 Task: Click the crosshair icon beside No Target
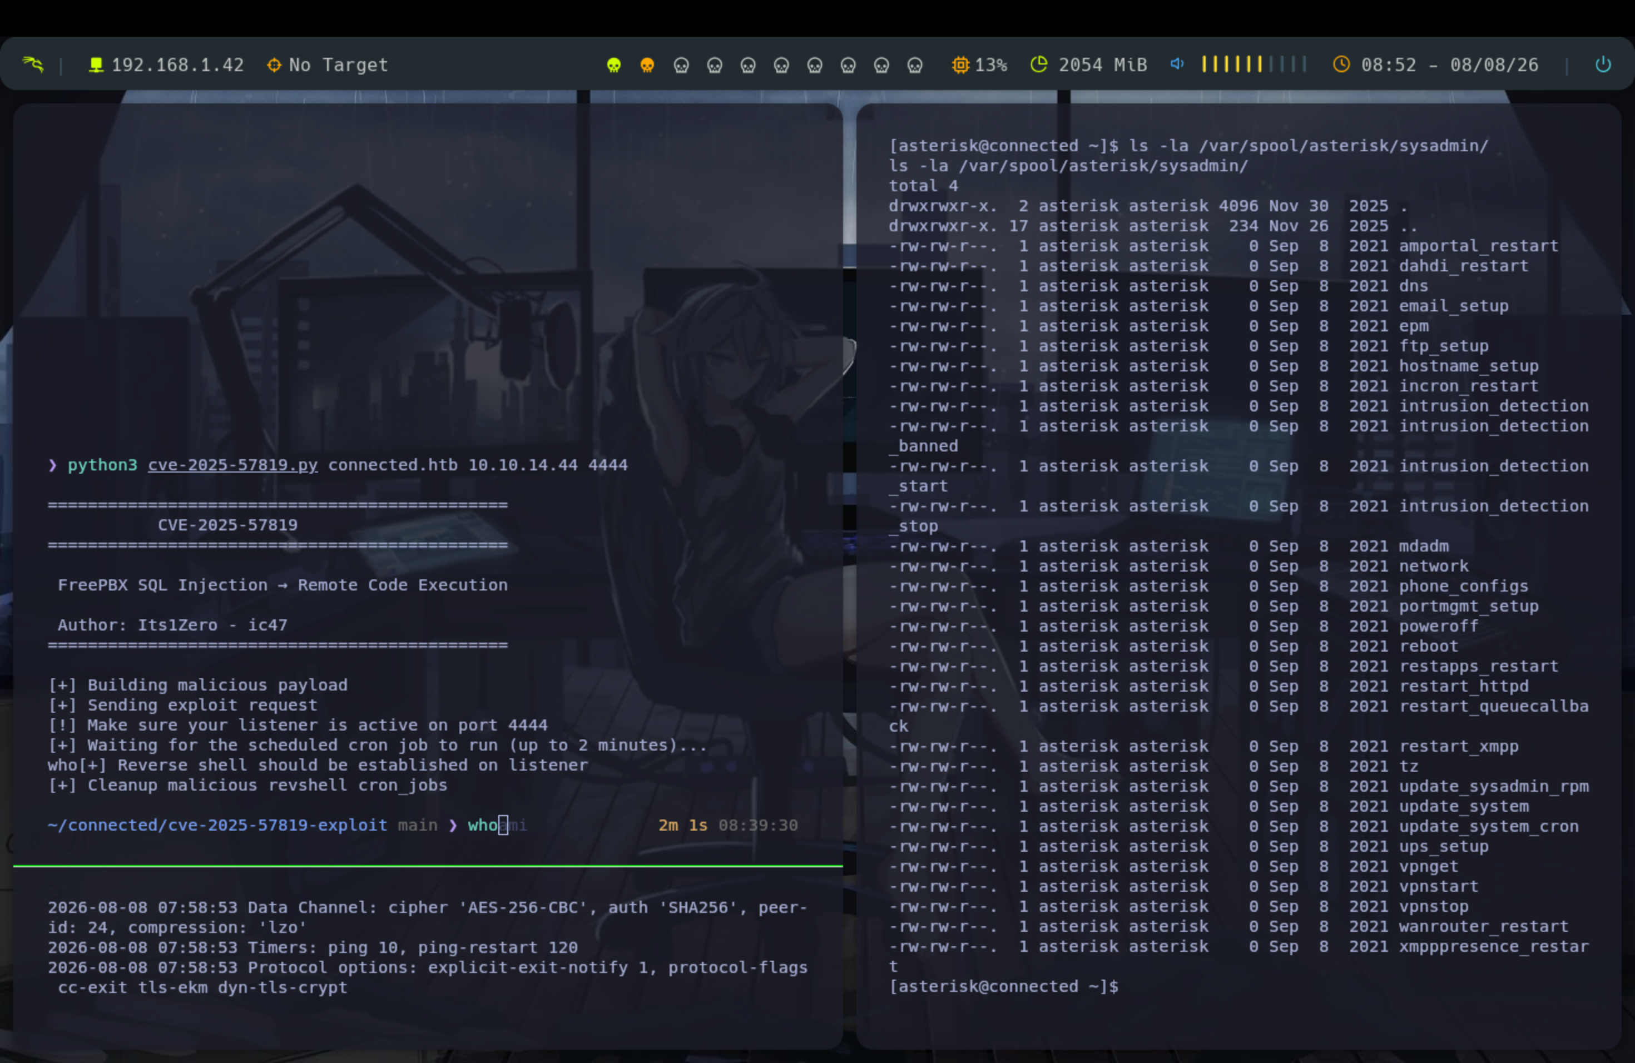[274, 64]
